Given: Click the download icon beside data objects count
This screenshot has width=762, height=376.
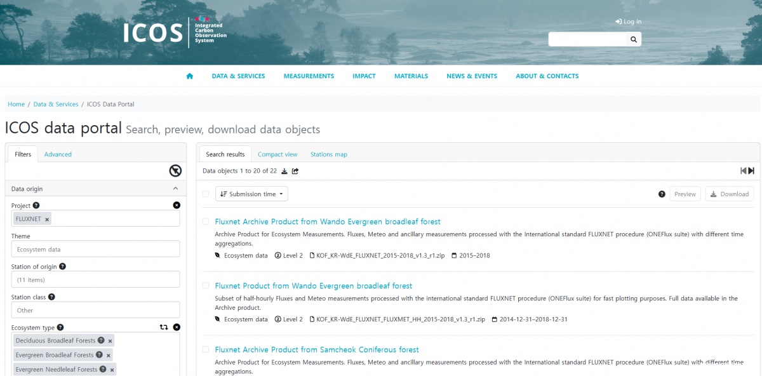Looking at the screenshot, I should pyautogui.click(x=284, y=171).
